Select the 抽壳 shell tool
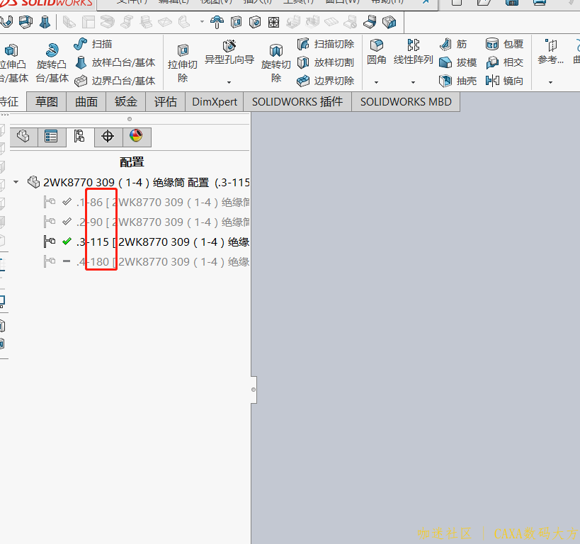The image size is (580, 544). click(x=458, y=81)
